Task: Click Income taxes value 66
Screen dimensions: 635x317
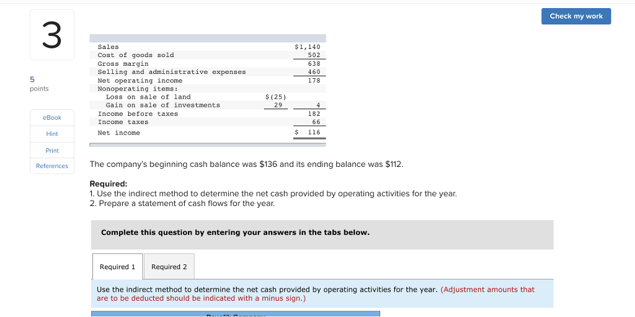Action: 316,122
